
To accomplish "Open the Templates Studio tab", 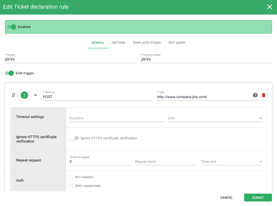I will click(x=146, y=43).
